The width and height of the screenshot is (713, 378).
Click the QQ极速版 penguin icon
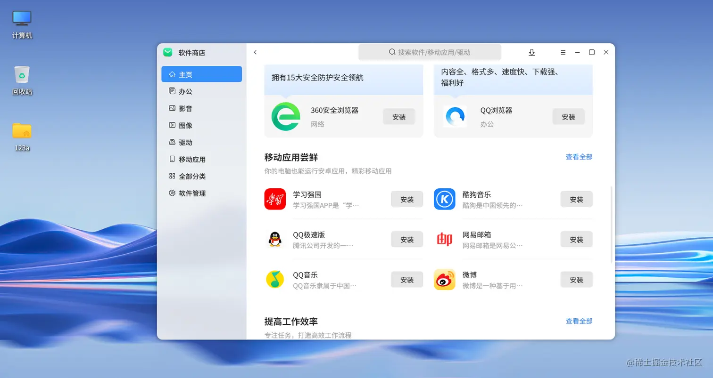[275, 239]
